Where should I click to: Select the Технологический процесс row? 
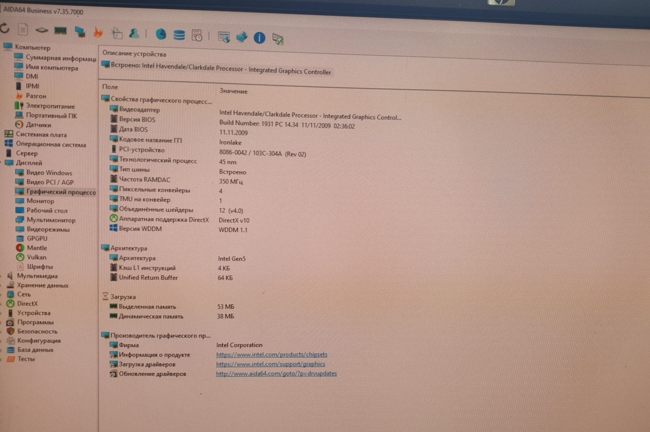tap(173, 161)
